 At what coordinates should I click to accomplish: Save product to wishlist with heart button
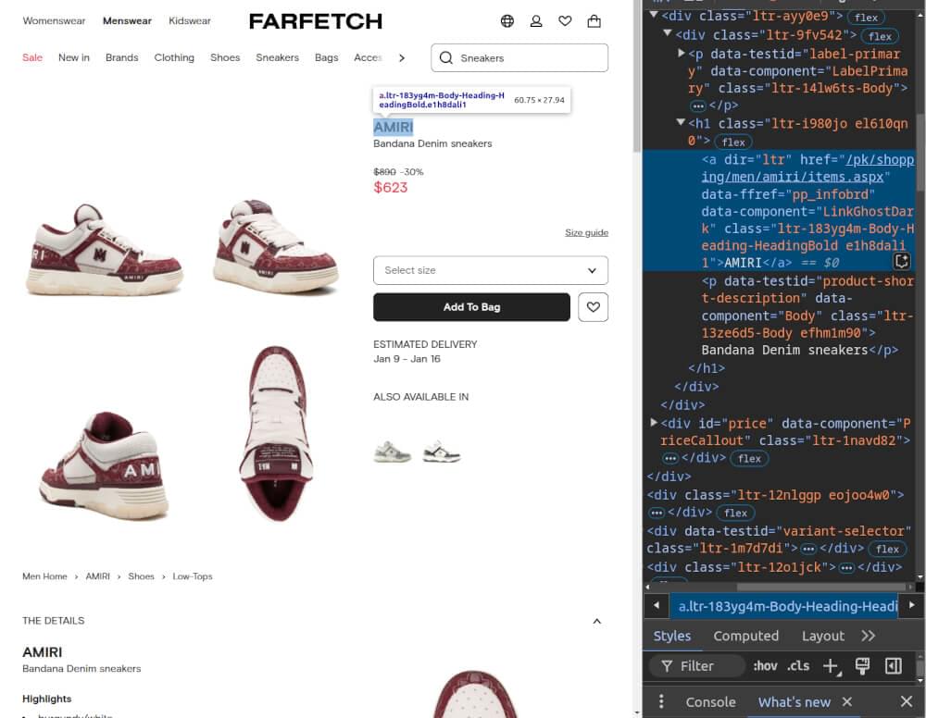[x=593, y=306]
